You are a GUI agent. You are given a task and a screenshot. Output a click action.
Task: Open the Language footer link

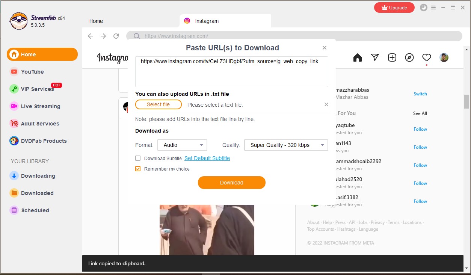pos(368,229)
